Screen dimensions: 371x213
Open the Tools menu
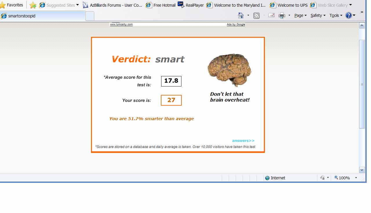[x=336, y=15]
